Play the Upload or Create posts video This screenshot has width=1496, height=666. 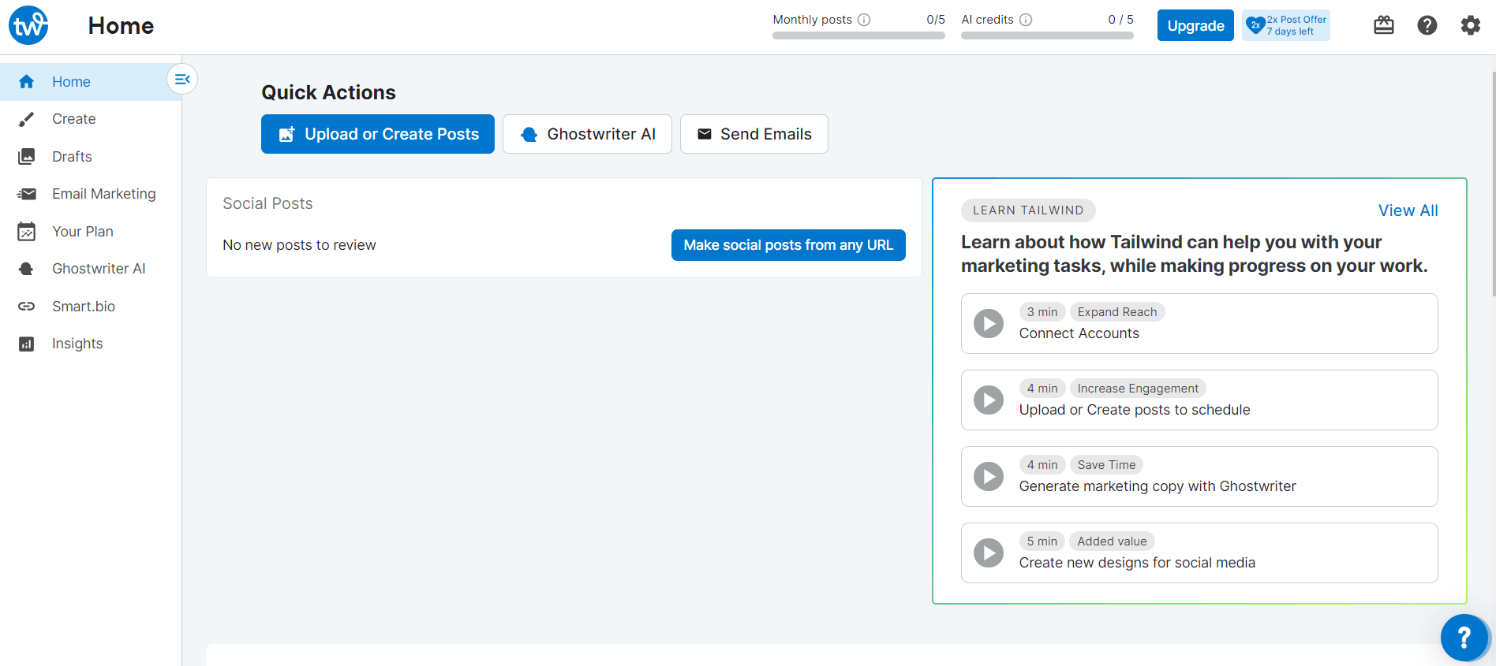click(989, 400)
